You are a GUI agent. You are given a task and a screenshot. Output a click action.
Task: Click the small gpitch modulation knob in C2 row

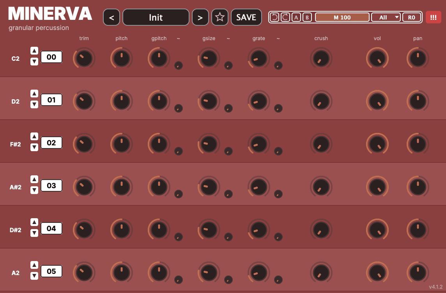[x=178, y=65]
